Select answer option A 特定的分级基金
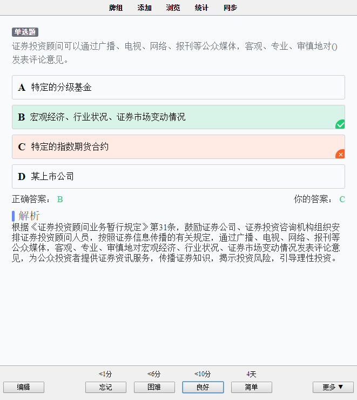Image resolution: width=357 pixels, height=400 pixels. pos(178,87)
